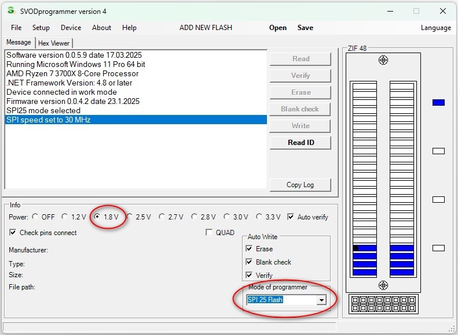
Task: Open Mode of programmer dropdown arrow
Action: [x=321, y=300]
